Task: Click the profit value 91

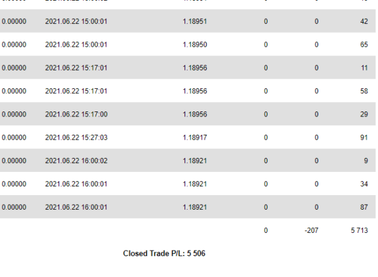Action: point(364,137)
